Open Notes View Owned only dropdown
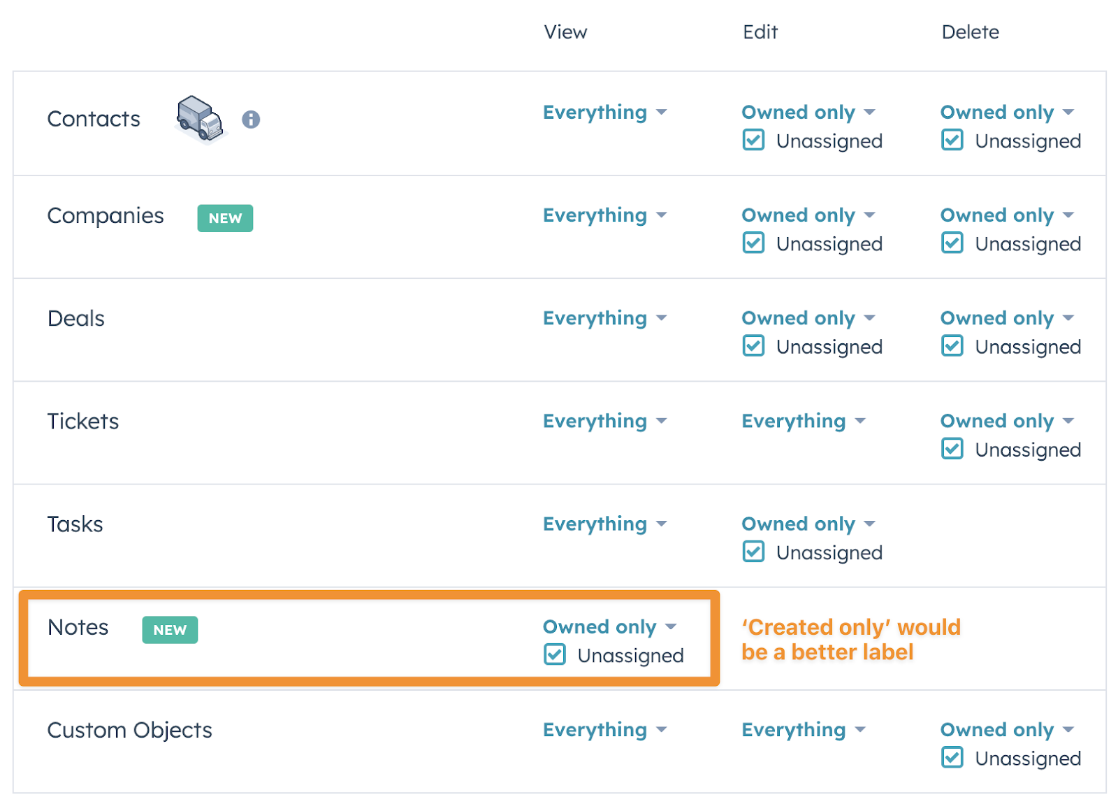This screenshot has height=804, width=1118. [x=609, y=626]
